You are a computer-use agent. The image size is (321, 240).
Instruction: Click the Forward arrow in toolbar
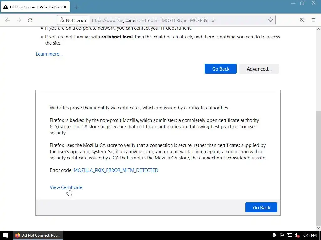(19, 20)
